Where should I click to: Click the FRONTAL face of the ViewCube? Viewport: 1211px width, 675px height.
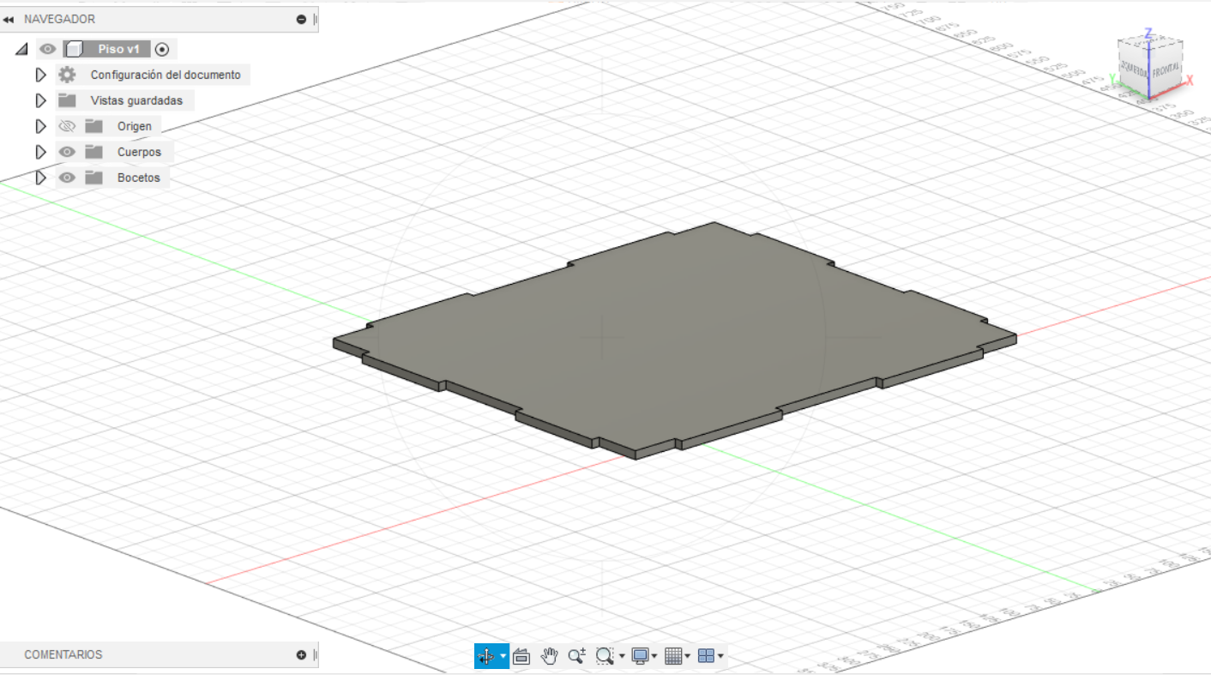pyautogui.click(x=1166, y=71)
